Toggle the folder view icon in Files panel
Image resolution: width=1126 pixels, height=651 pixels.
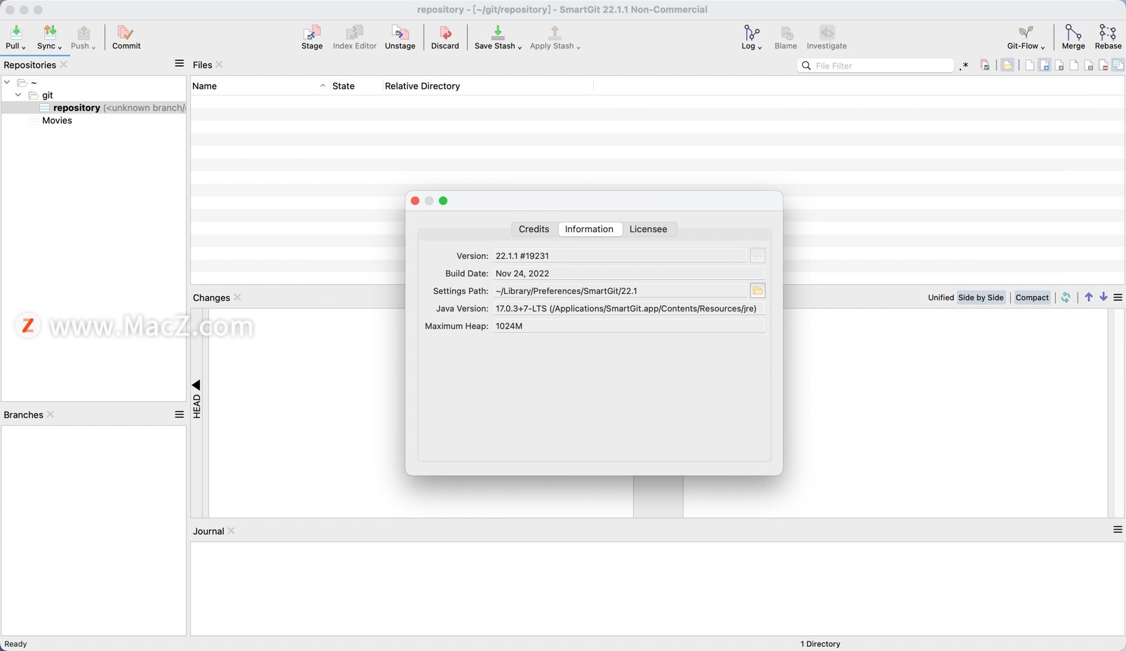tap(1008, 65)
